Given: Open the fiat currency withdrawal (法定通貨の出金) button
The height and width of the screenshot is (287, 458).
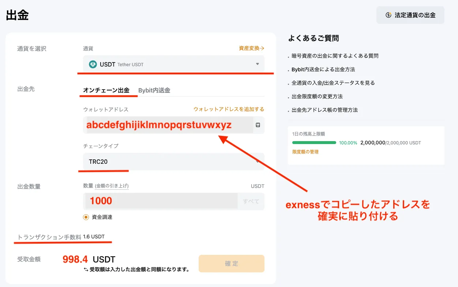Looking at the screenshot, I should pos(410,15).
